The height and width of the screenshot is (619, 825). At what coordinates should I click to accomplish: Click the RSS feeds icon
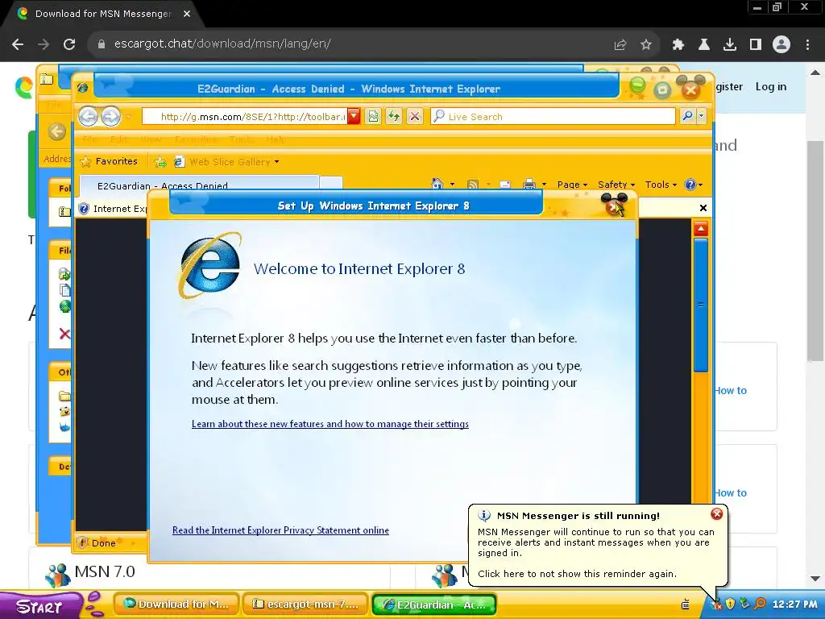click(473, 185)
